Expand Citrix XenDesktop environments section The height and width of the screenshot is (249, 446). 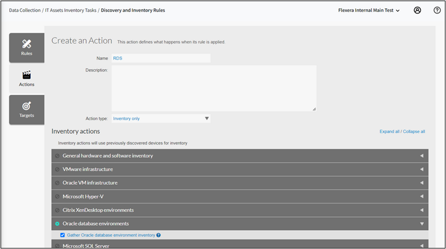(x=240, y=210)
